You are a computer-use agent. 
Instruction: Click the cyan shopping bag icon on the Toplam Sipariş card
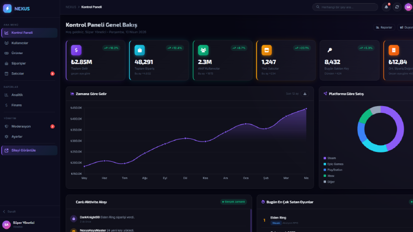pyautogui.click(x=140, y=50)
